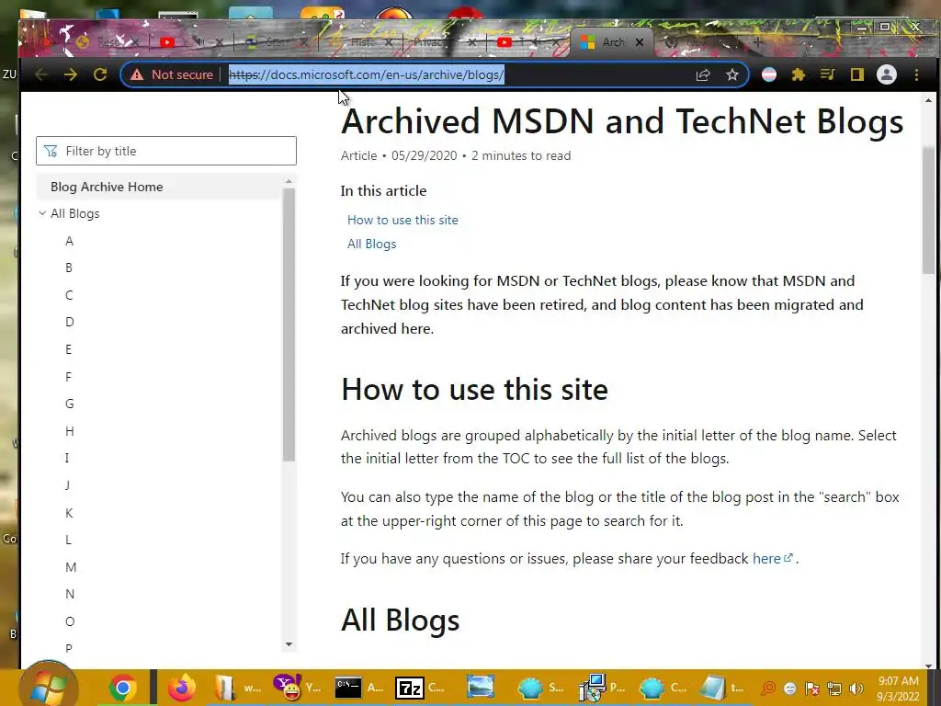The image size is (941, 706).
Task: Open the folder icon taskbar window
Action: coord(239,688)
